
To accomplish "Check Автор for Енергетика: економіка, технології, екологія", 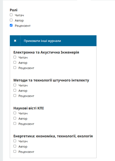I will (15, 146).
